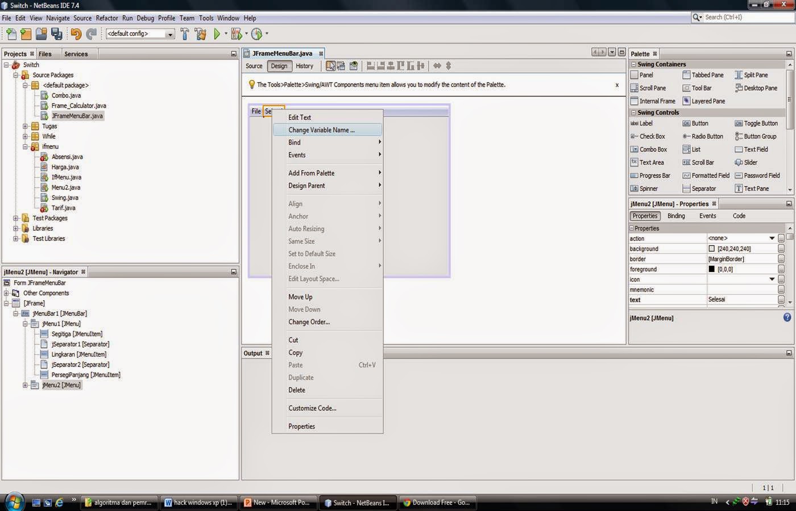Click the Profile Project icon
The image size is (796, 511).
pos(256,34)
